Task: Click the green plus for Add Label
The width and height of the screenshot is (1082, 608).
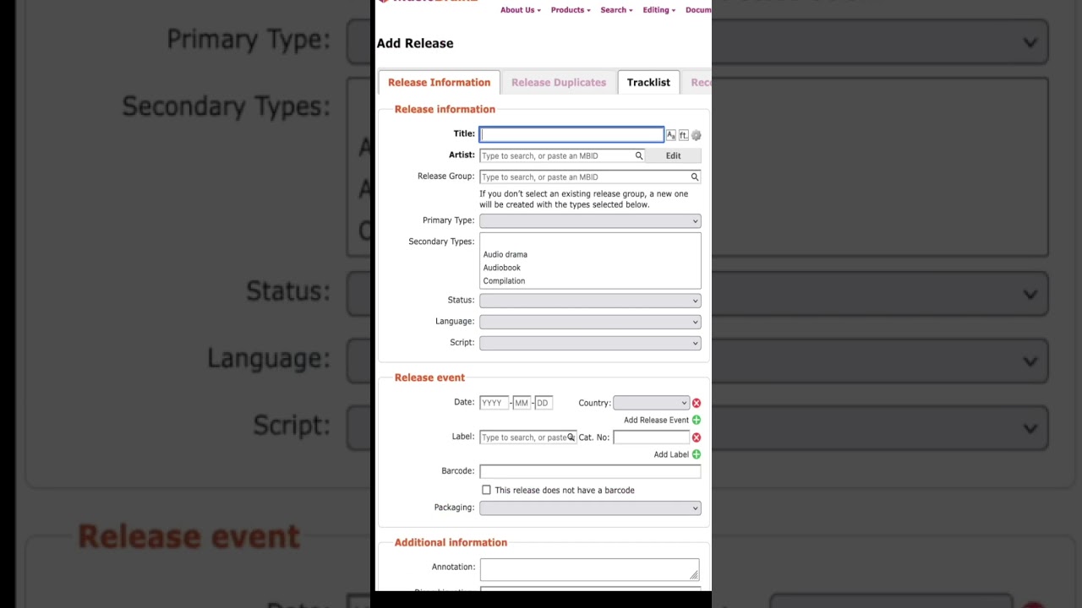Action: click(697, 454)
